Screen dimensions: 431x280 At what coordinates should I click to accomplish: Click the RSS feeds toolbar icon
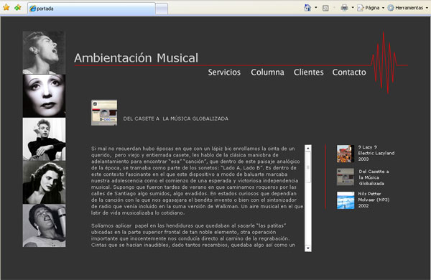[325, 8]
